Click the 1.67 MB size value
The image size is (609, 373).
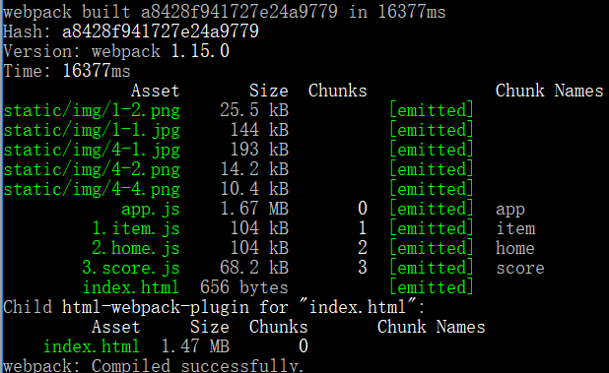point(254,209)
